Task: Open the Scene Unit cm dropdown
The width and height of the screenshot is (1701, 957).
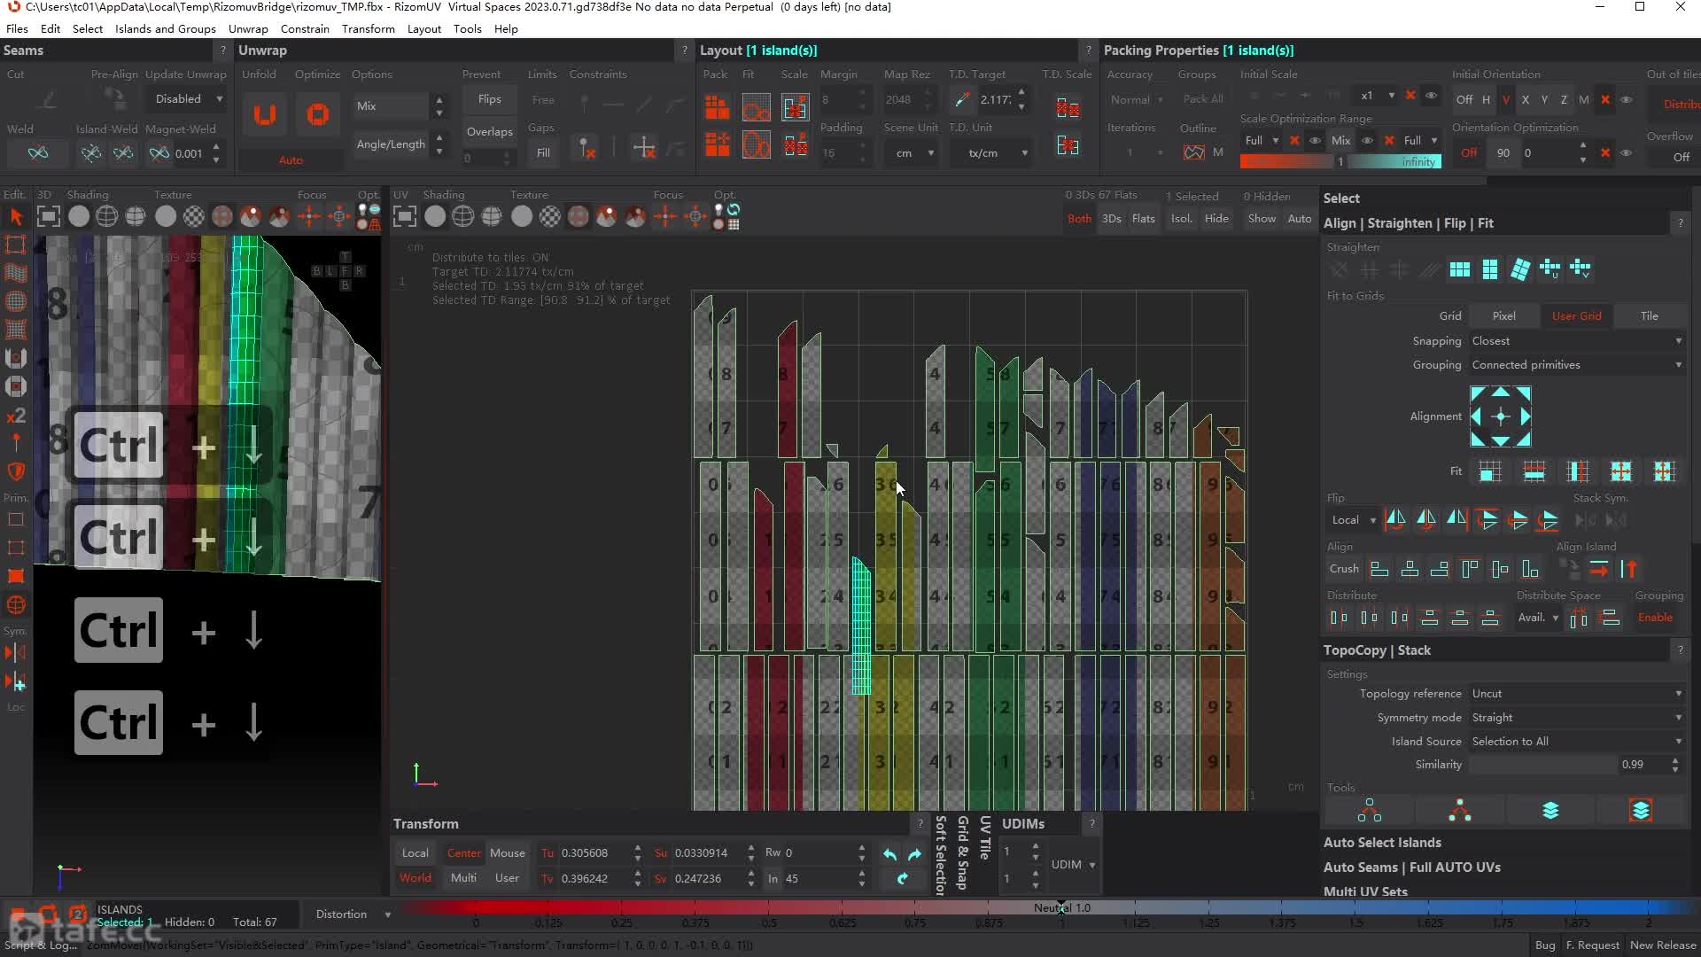Action: pos(913,153)
